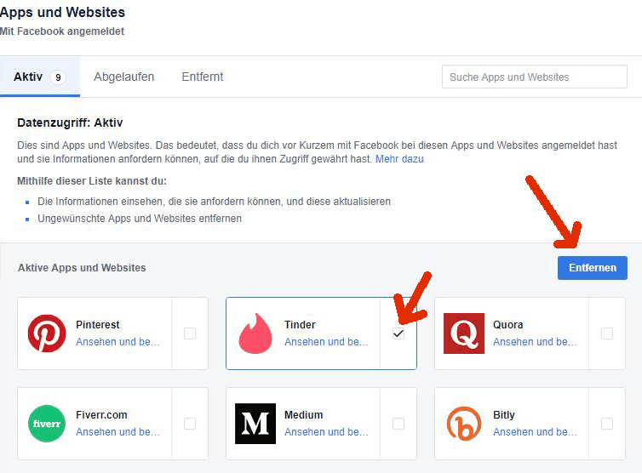The height and width of the screenshot is (473, 642).
Task: Open the Mehr dazu link
Action: [x=399, y=159]
